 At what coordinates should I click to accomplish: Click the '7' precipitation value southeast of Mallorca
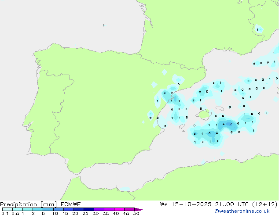pos(231,124)
